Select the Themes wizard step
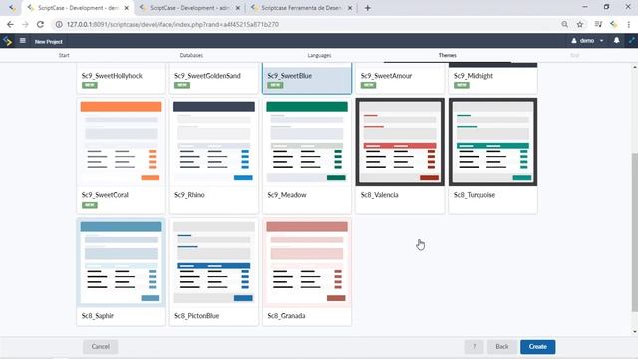Image resolution: width=638 pixels, height=359 pixels. click(x=448, y=55)
